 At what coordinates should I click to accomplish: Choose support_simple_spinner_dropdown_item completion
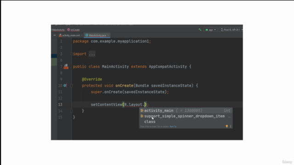point(186,116)
